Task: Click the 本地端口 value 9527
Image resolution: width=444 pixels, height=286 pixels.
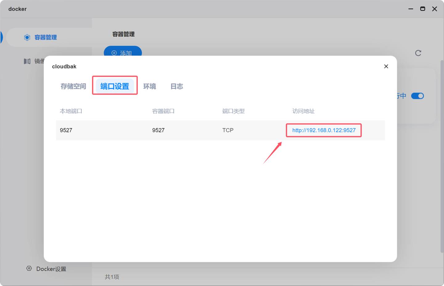Action: (x=66, y=130)
